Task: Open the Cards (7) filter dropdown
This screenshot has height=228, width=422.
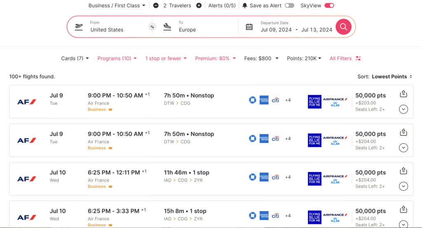Action: (75, 58)
